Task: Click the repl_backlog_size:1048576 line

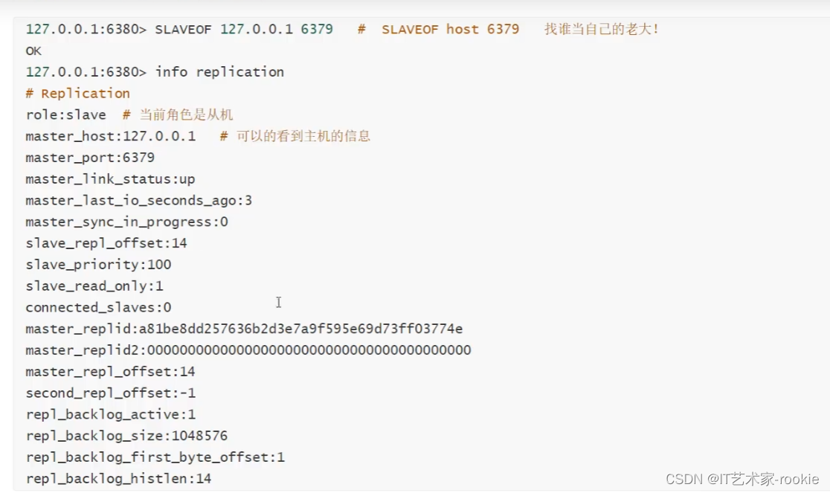Action: 126,436
